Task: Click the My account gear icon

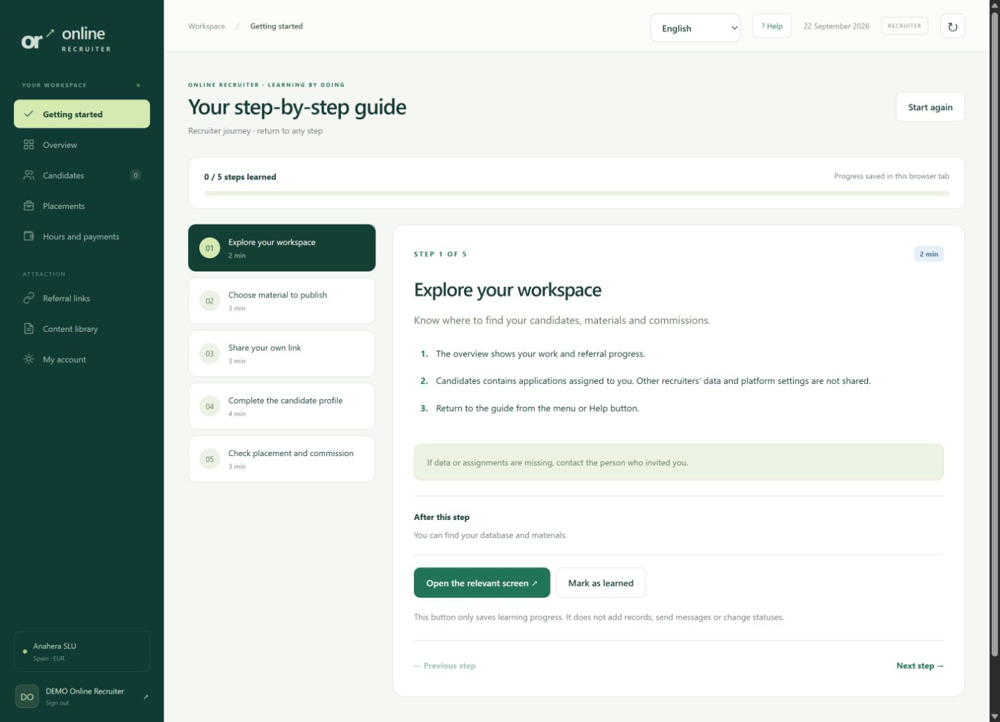Action: coord(29,359)
